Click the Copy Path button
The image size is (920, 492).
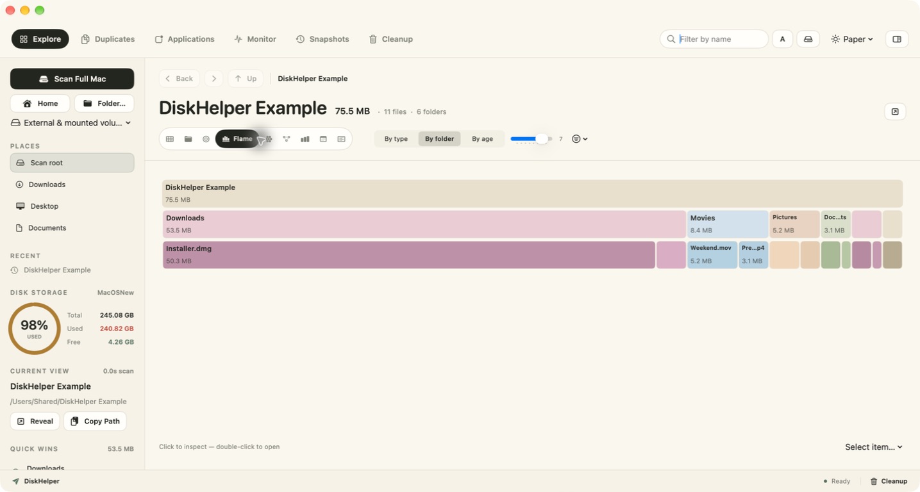[95, 421]
